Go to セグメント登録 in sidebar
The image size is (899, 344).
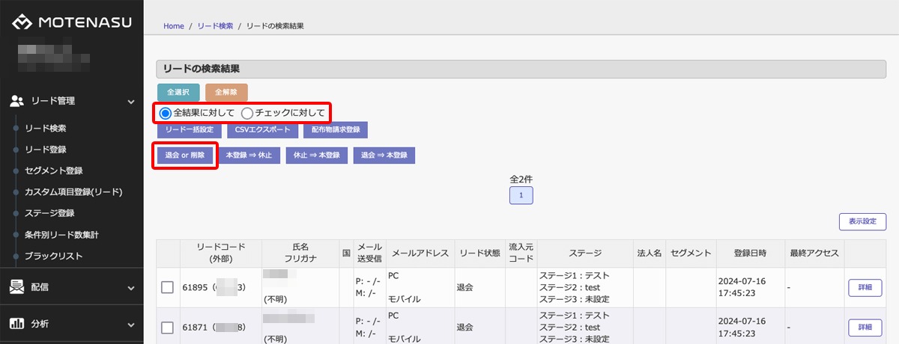point(53,171)
